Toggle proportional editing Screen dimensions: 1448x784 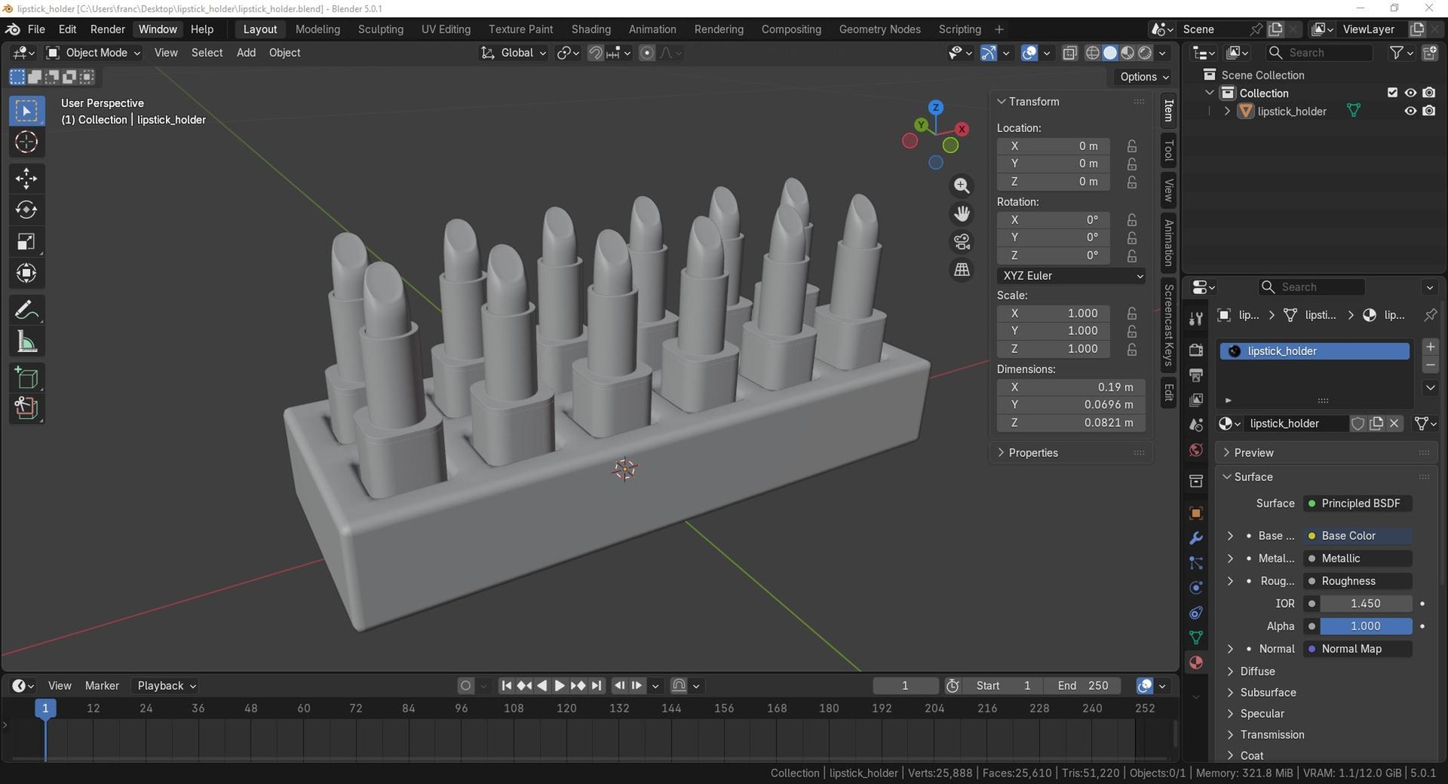pos(646,53)
